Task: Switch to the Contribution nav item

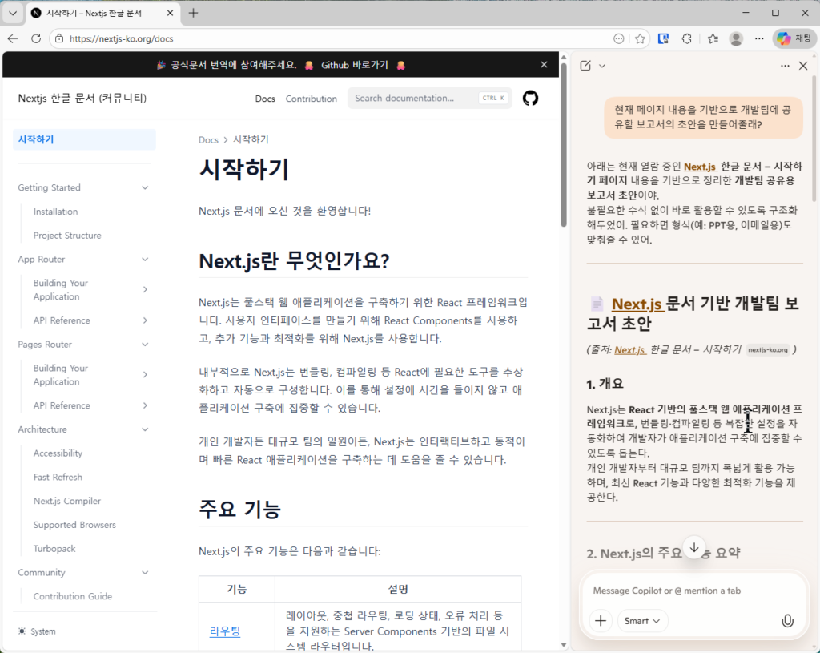Action: [311, 99]
